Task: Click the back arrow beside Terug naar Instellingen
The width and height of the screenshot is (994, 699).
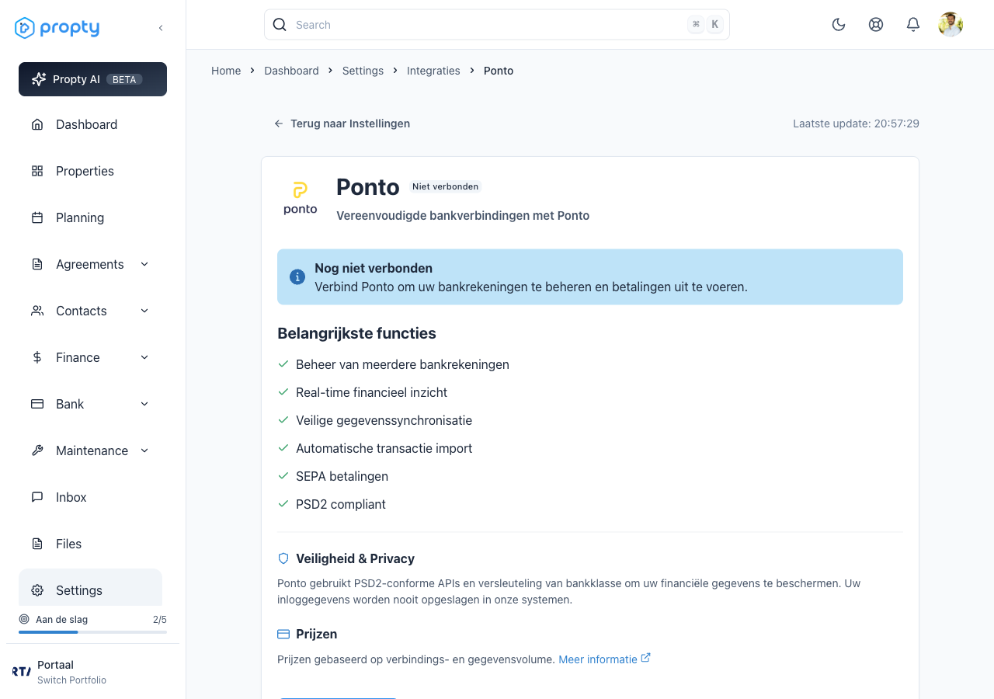Action: coord(279,123)
